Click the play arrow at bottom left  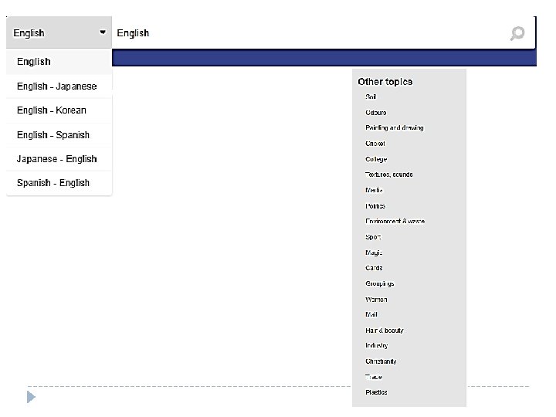tap(31, 398)
